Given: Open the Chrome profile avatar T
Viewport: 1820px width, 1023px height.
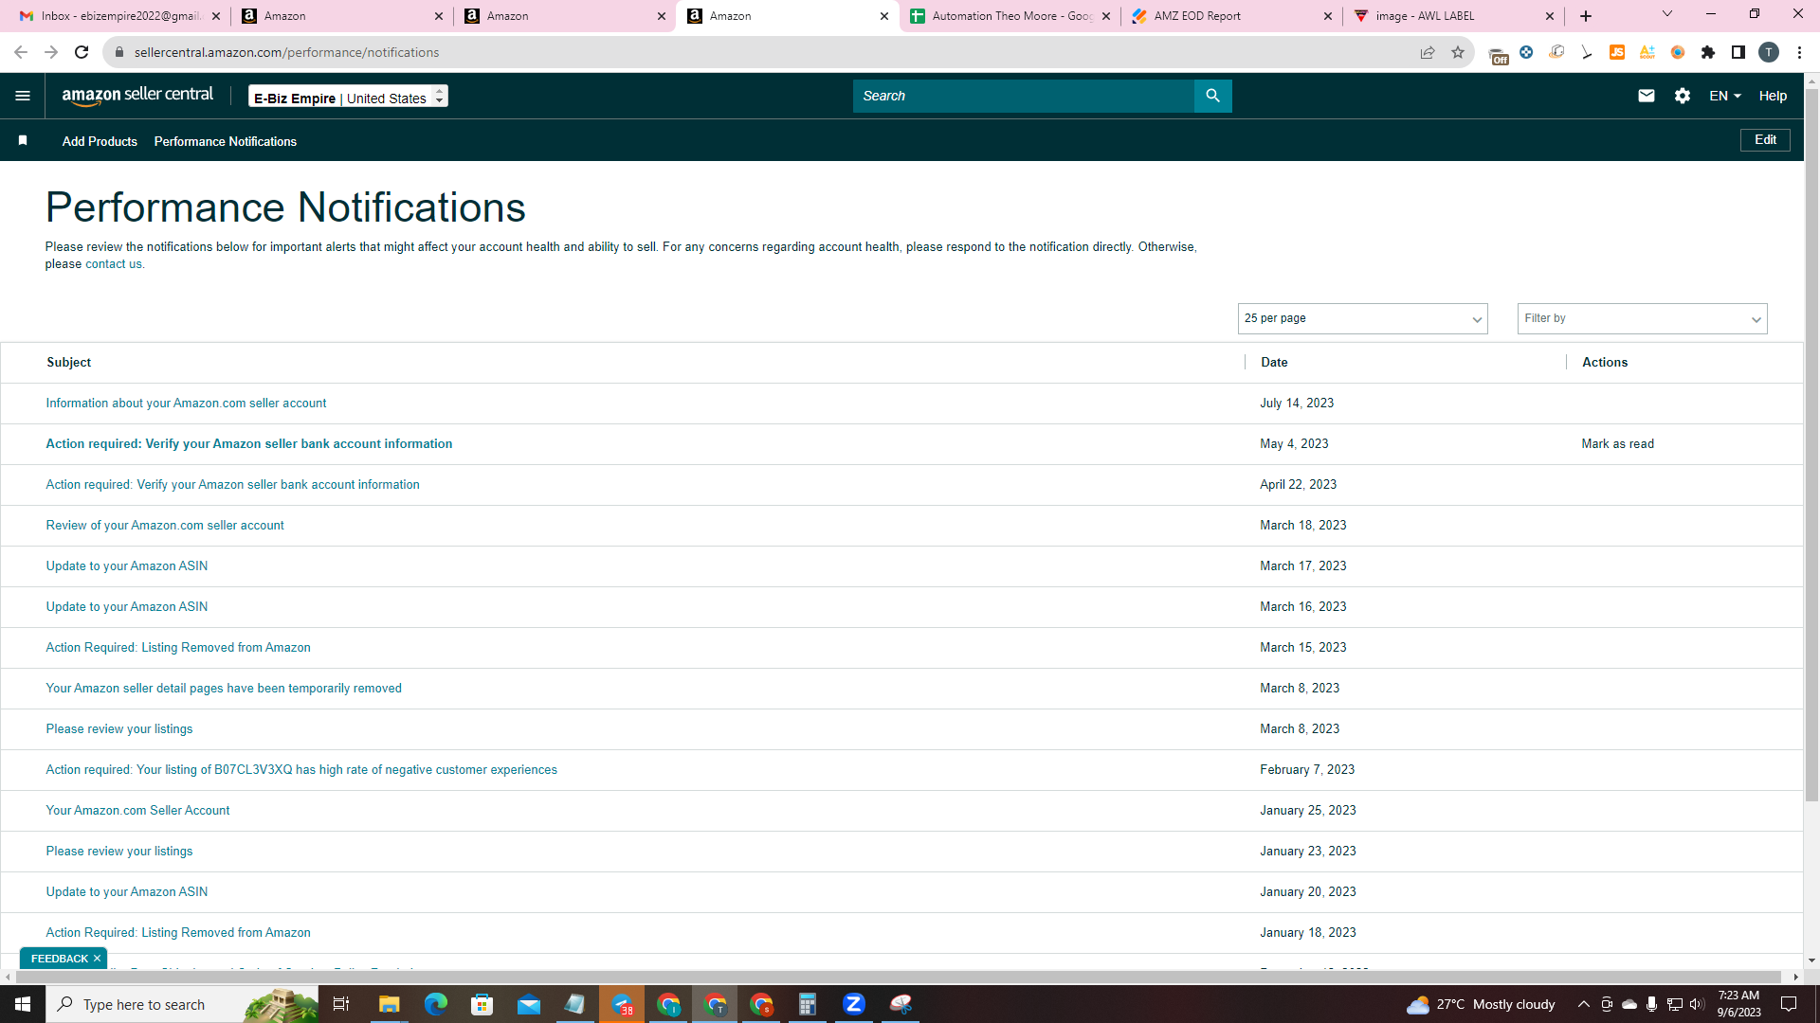Looking at the screenshot, I should (x=1769, y=52).
